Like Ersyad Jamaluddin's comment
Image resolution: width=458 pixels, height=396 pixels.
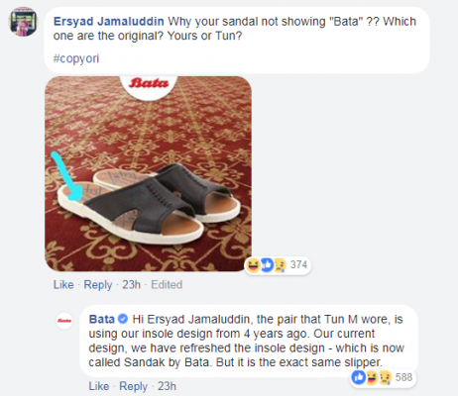(63, 284)
